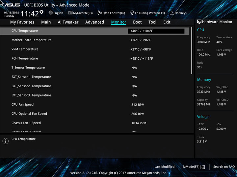
Task: Switch to the Tool tab
Action: tap(152, 22)
